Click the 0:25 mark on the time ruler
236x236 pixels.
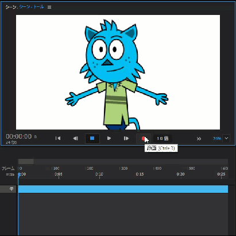click(x=221, y=174)
